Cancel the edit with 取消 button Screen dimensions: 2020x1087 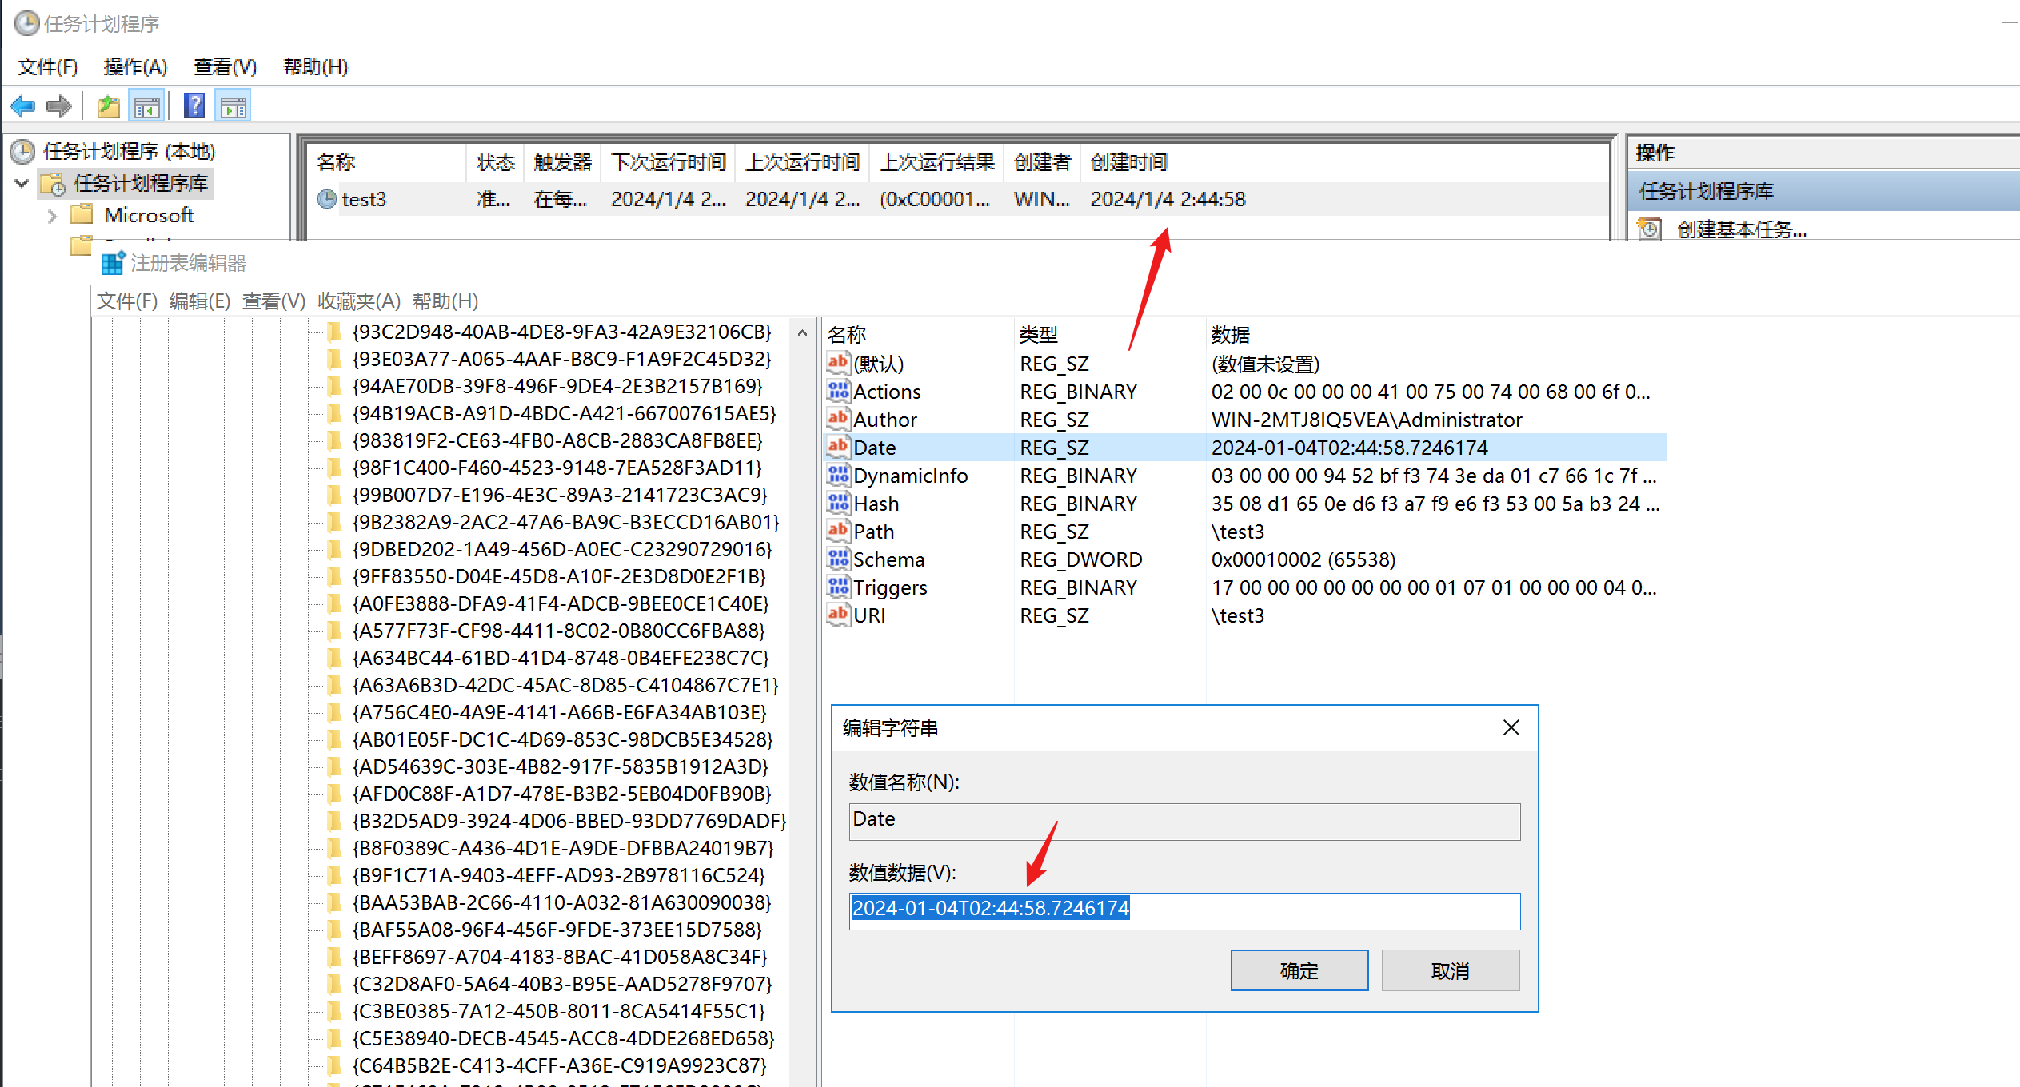click(1450, 970)
